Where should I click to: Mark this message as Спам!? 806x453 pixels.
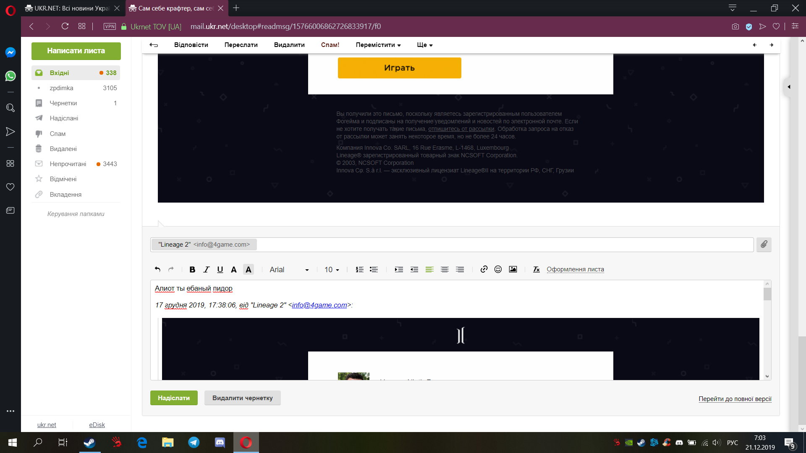pos(330,45)
